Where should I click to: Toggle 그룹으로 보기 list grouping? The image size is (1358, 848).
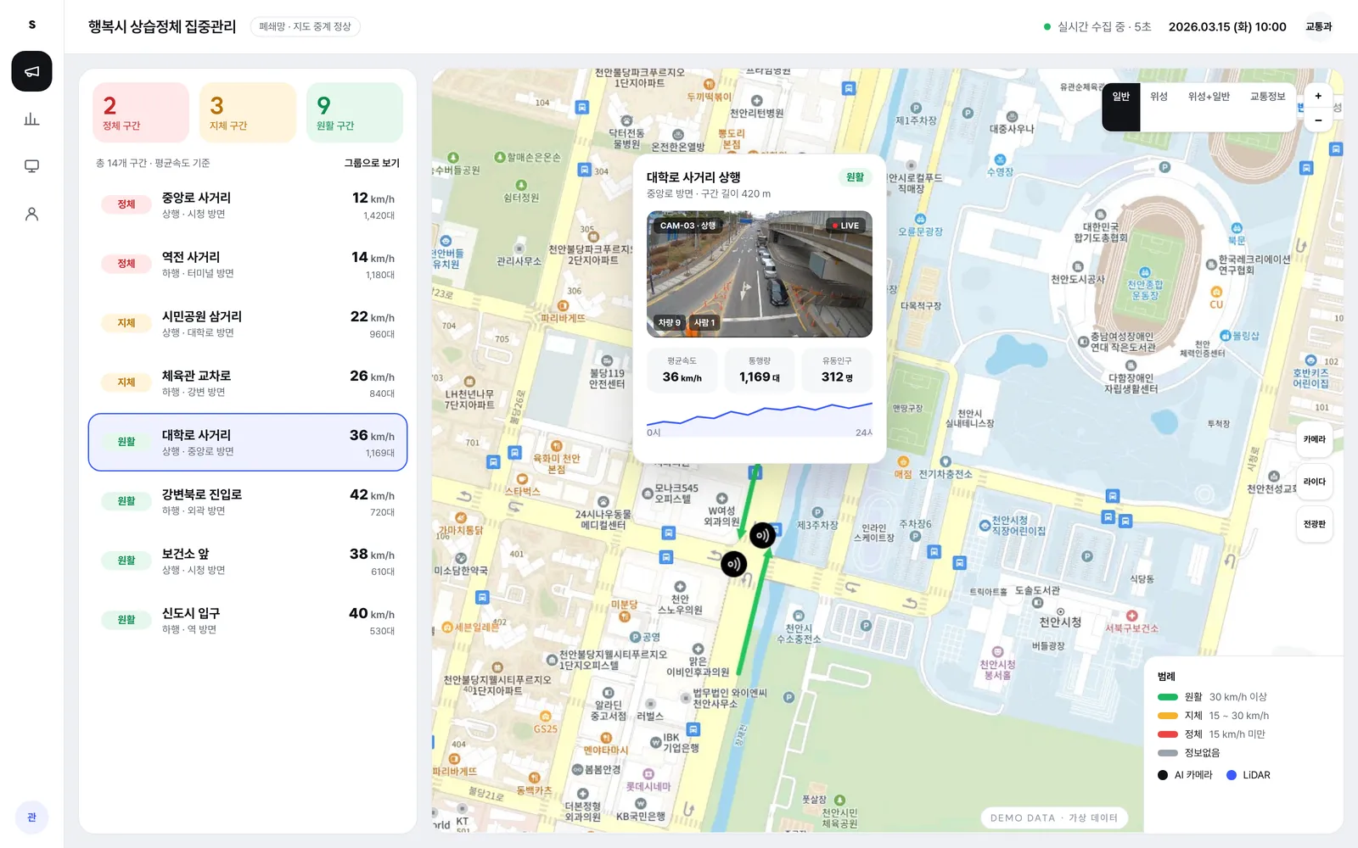point(372,163)
